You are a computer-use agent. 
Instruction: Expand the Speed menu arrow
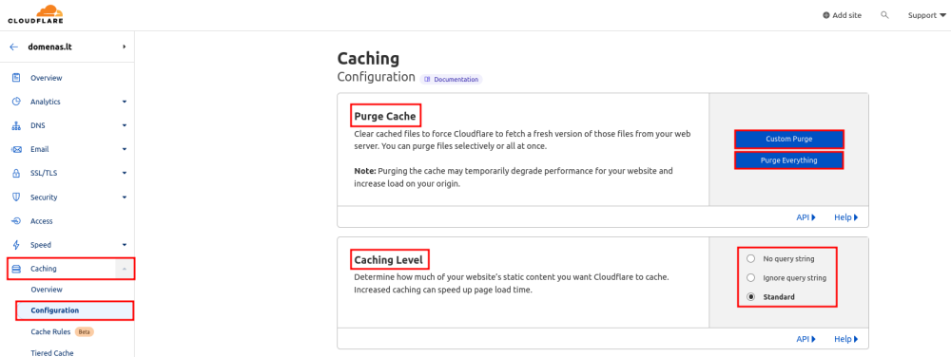coord(125,245)
